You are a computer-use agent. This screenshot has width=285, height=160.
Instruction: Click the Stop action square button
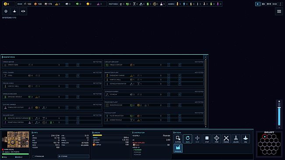coord(207,139)
